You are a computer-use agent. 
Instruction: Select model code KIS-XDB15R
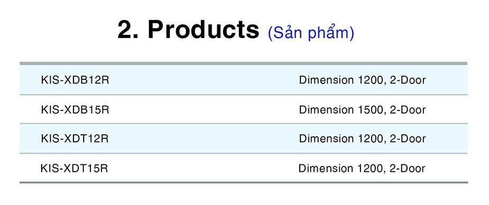pyautogui.click(x=75, y=110)
